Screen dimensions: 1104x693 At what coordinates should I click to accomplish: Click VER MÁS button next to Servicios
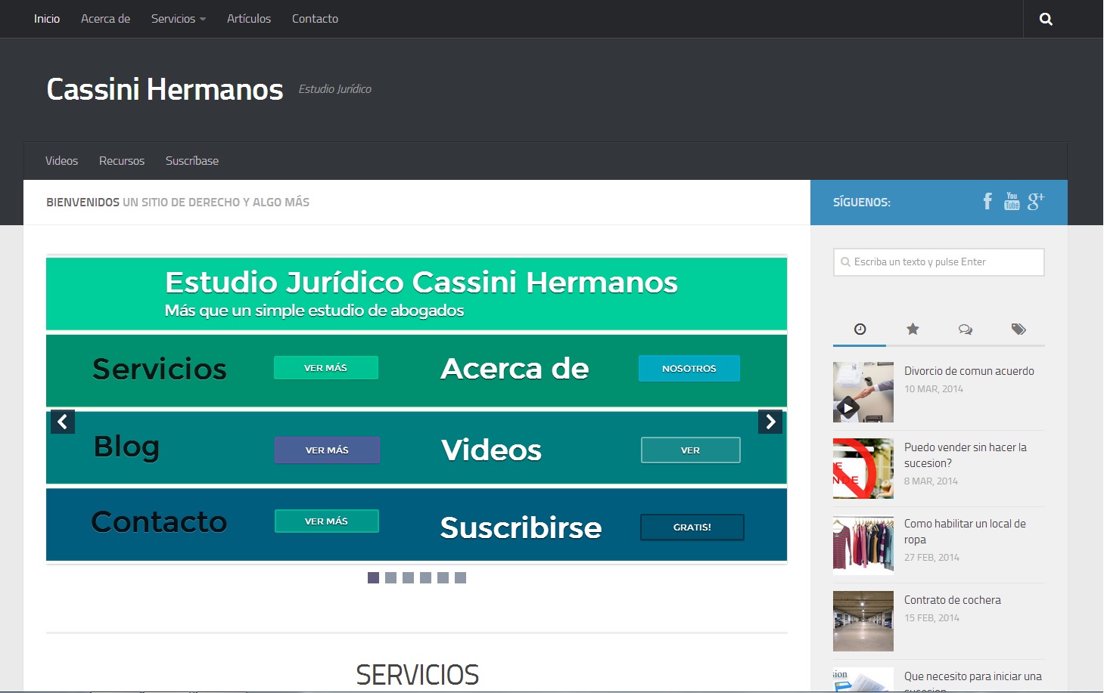coord(326,367)
